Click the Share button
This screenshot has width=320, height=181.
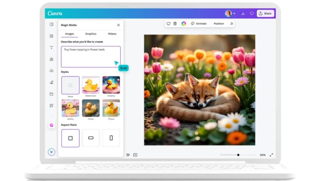point(265,13)
